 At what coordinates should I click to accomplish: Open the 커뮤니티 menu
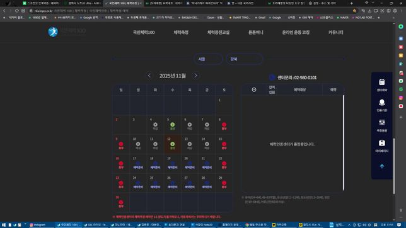coord(335,32)
